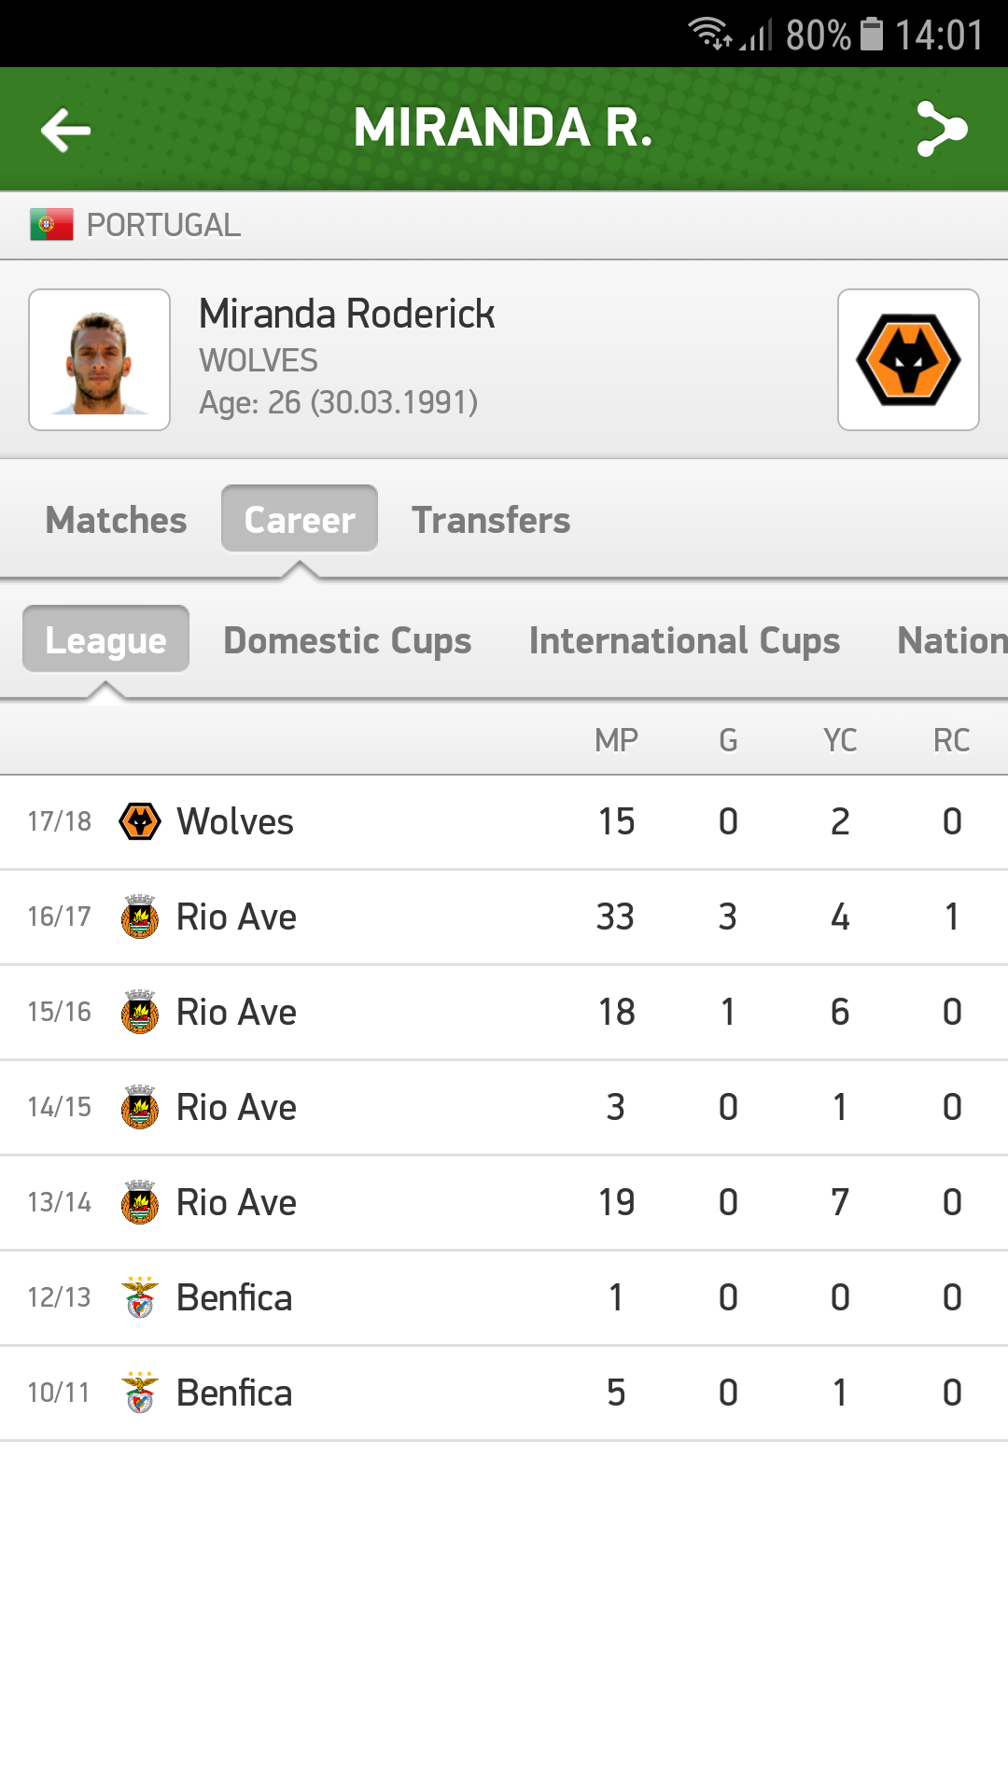Image resolution: width=1008 pixels, height=1792 pixels.
Task: Select the Career tab
Action: click(x=300, y=520)
